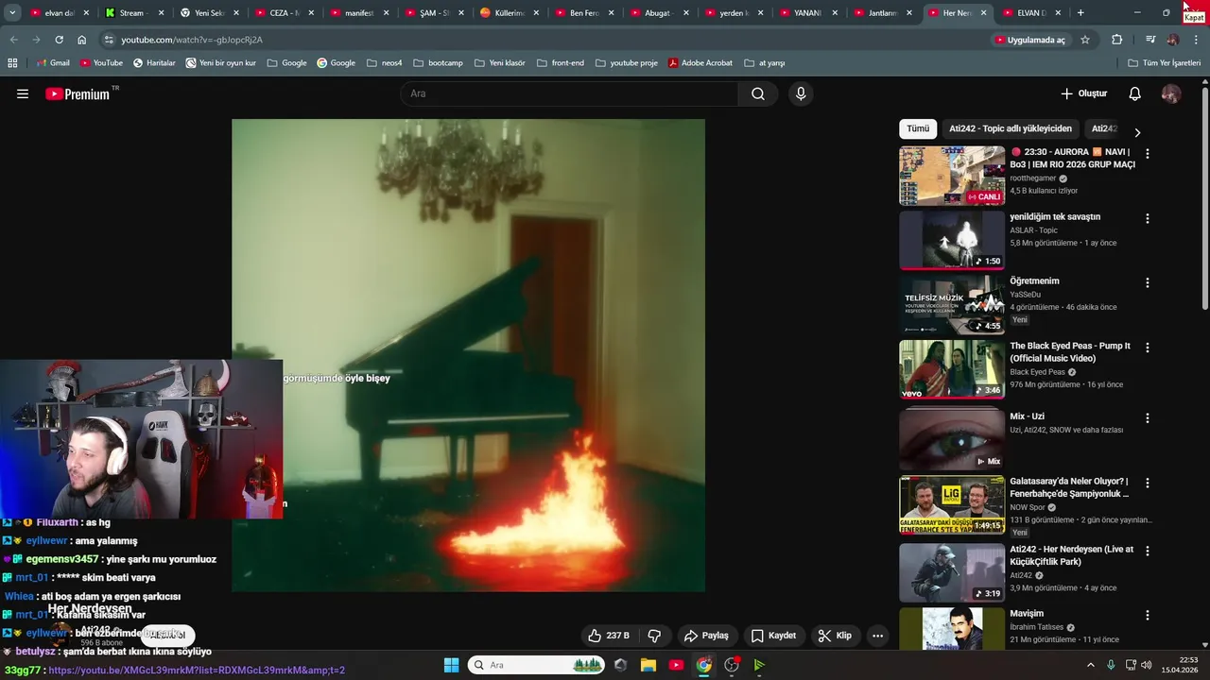Open Tüm Yer İşaretleri folder

pyautogui.click(x=1165, y=62)
